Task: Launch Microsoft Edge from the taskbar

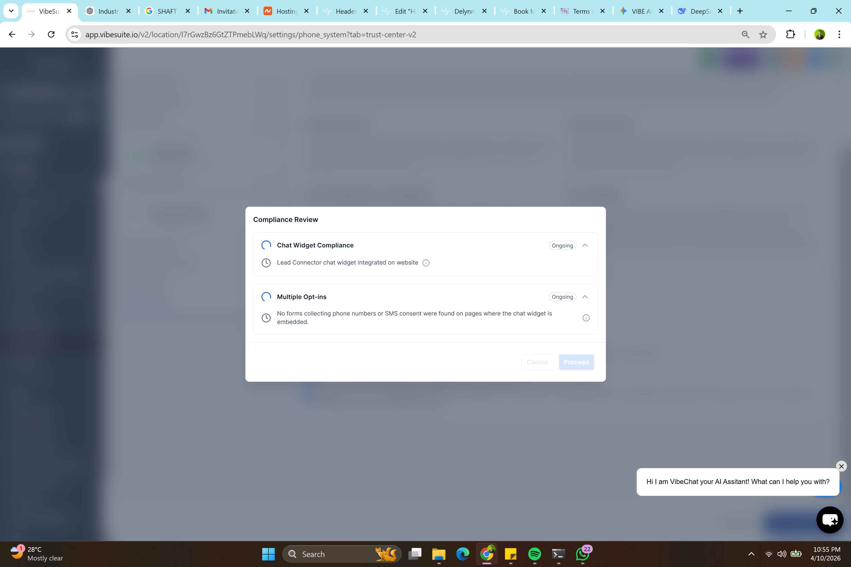Action: [463, 554]
